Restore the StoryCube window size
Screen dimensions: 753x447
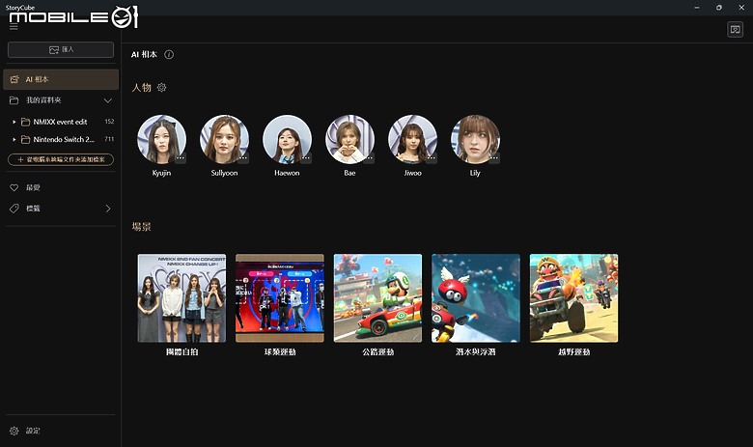click(719, 8)
